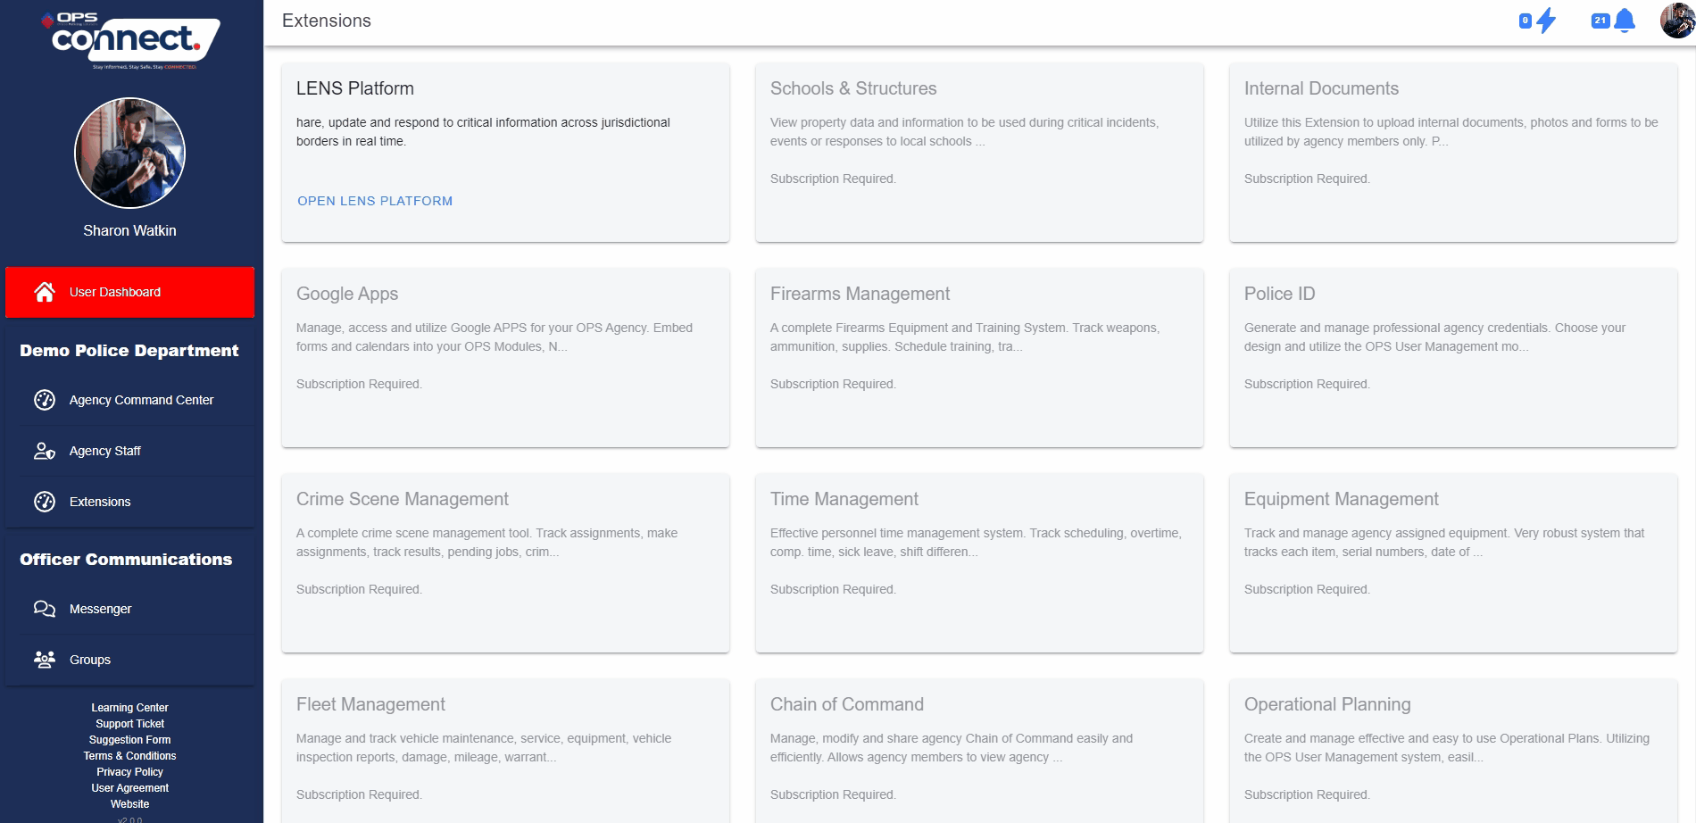The height and width of the screenshot is (823, 1696).
Task: Click the Groups people icon
Action: point(45,660)
